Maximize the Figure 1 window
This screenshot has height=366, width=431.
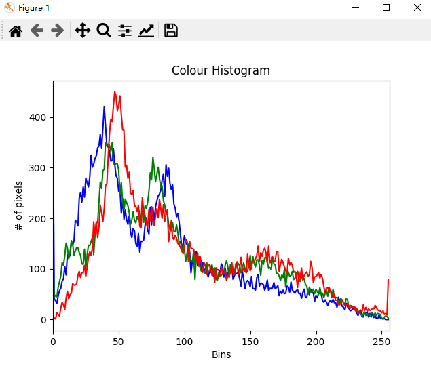point(386,7)
